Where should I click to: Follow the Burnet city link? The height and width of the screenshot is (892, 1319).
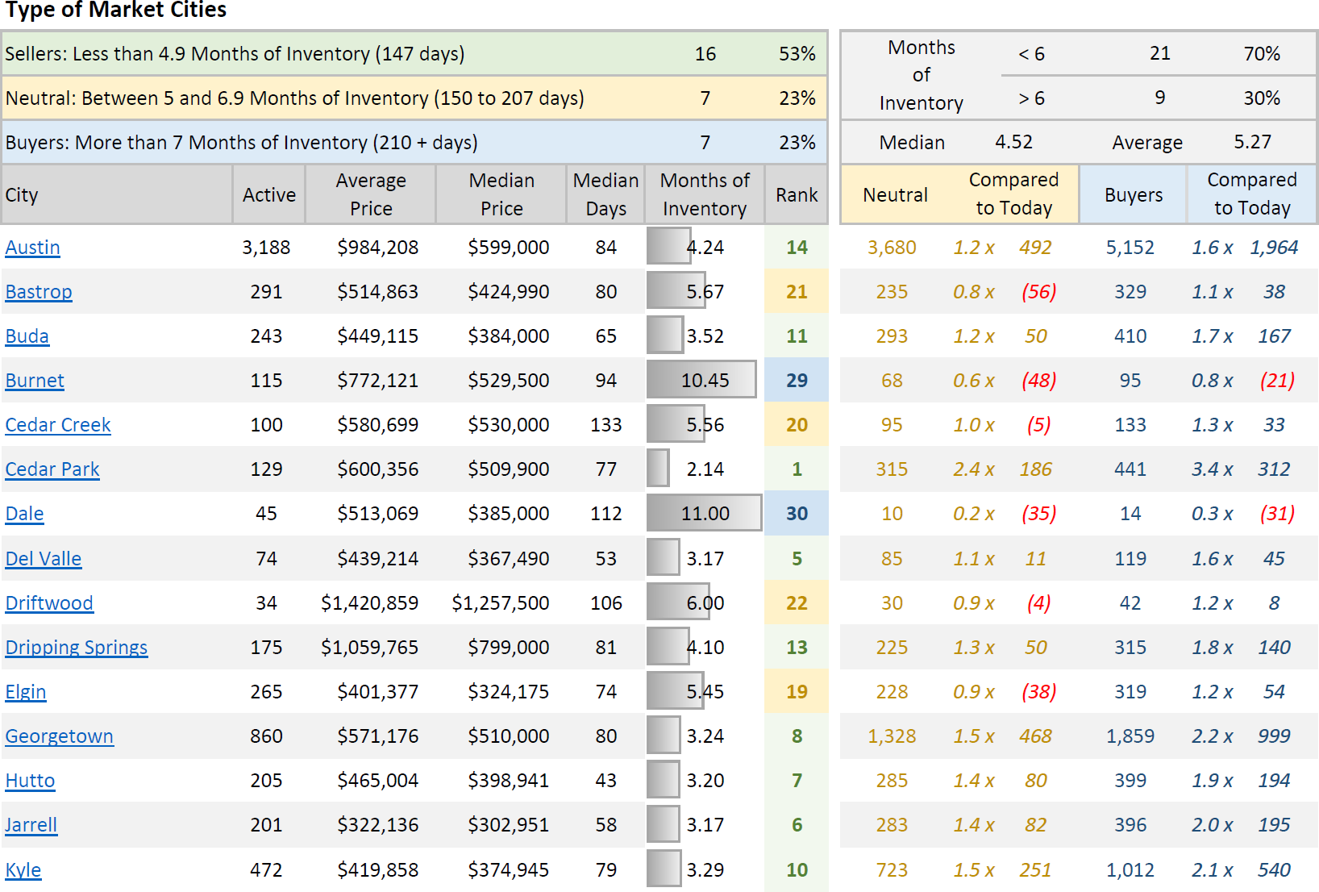35,381
